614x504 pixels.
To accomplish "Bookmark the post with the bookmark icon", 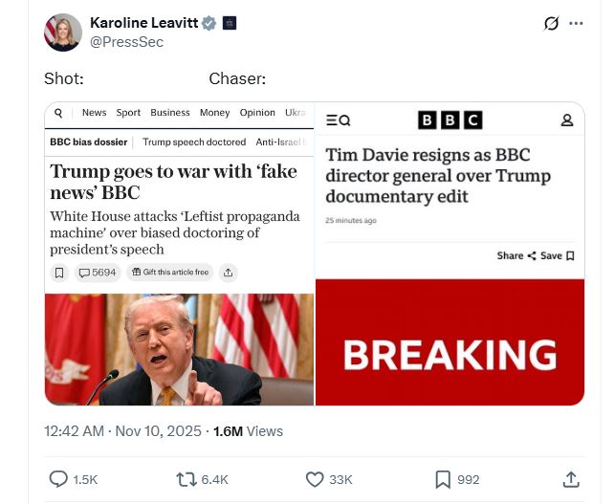I will coord(443,479).
